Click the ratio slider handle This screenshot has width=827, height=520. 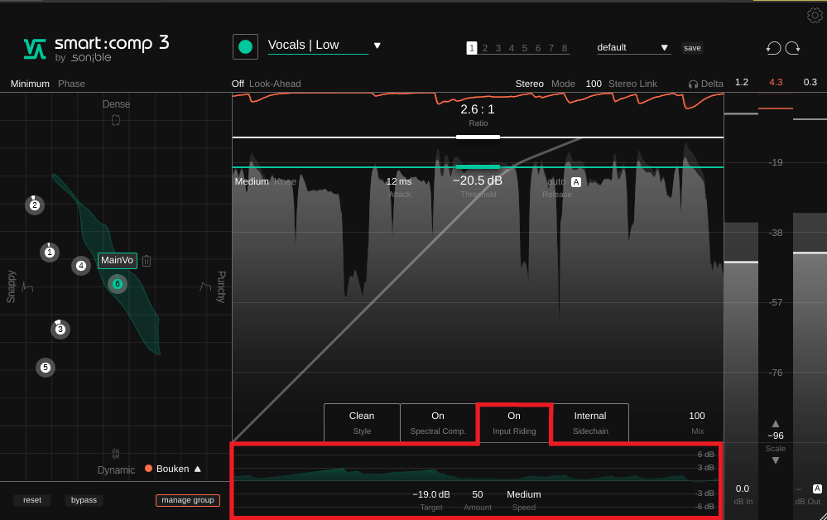(478, 137)
